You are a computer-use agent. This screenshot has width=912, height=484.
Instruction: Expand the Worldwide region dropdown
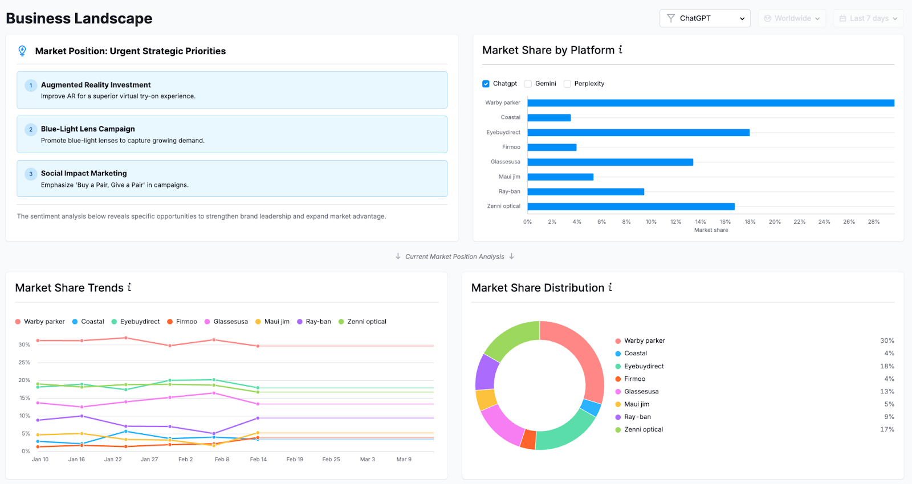(792, 18)
